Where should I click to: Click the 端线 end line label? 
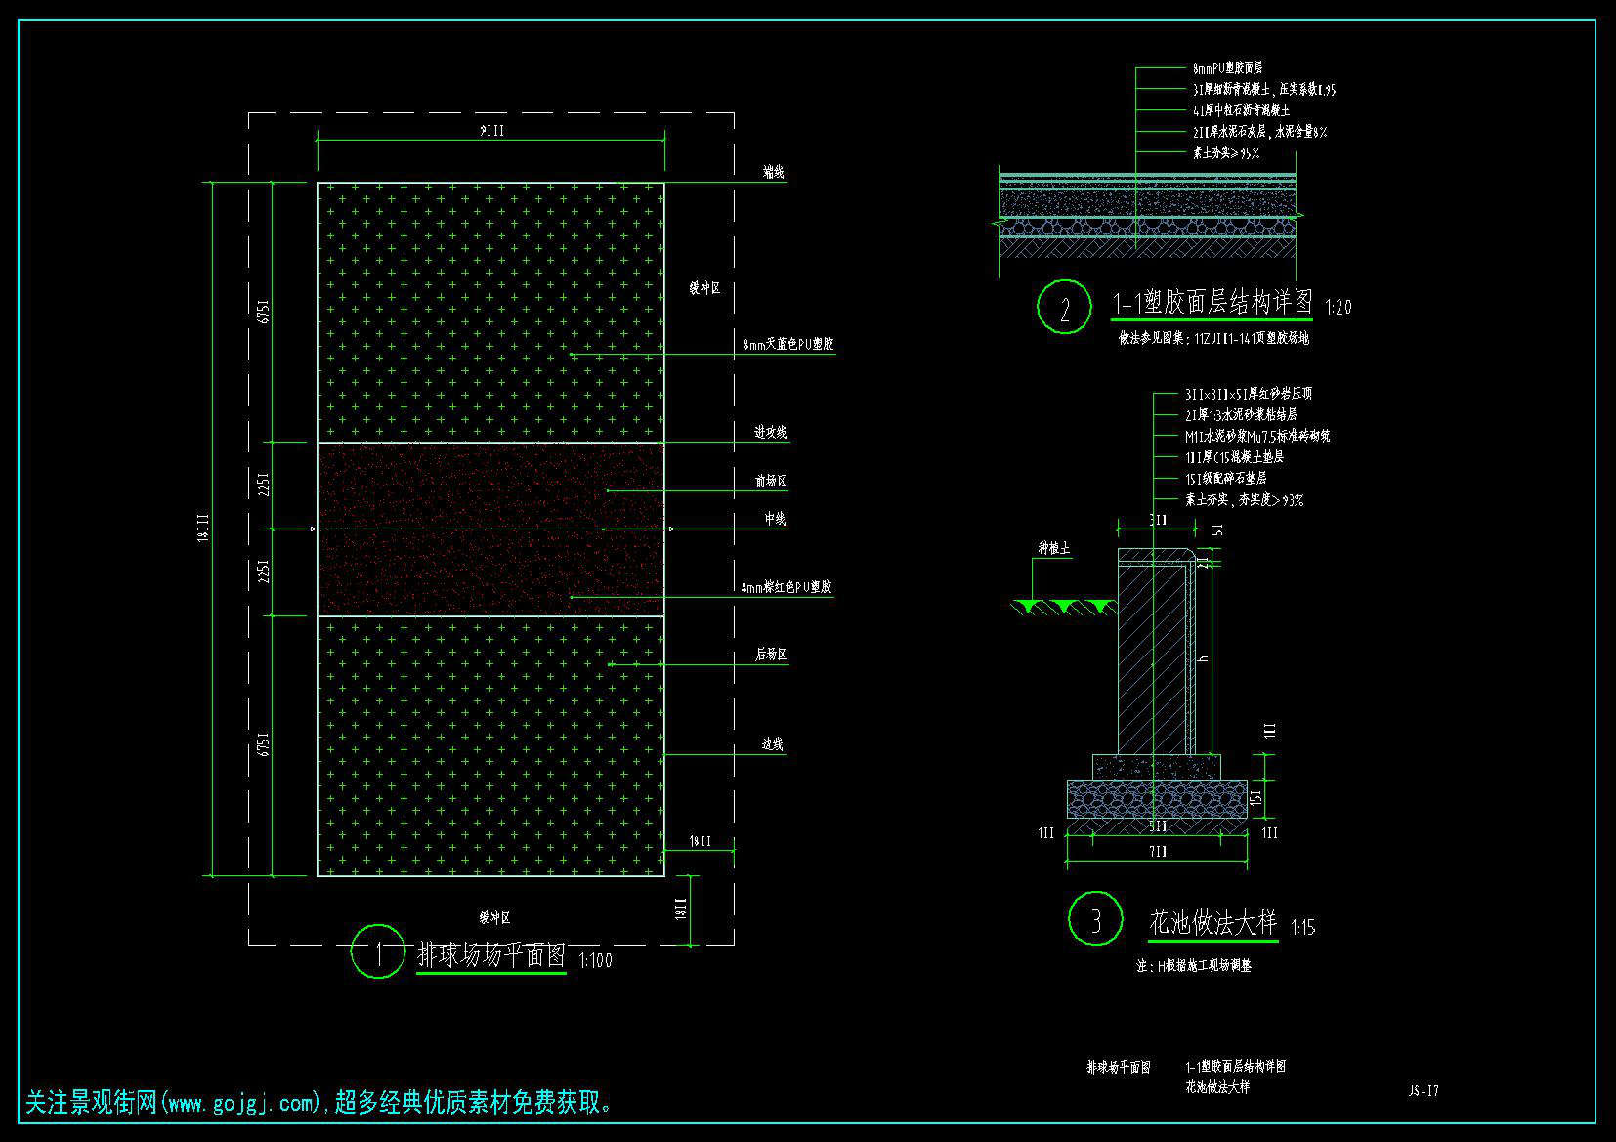(773, 172)
